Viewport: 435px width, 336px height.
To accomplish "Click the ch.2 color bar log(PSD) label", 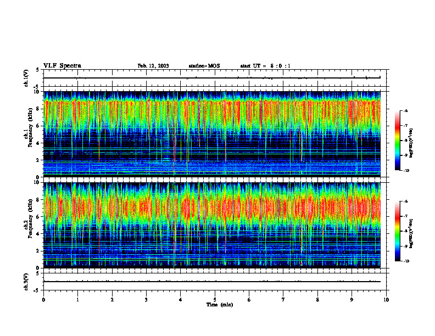I will tap(411, 234).
